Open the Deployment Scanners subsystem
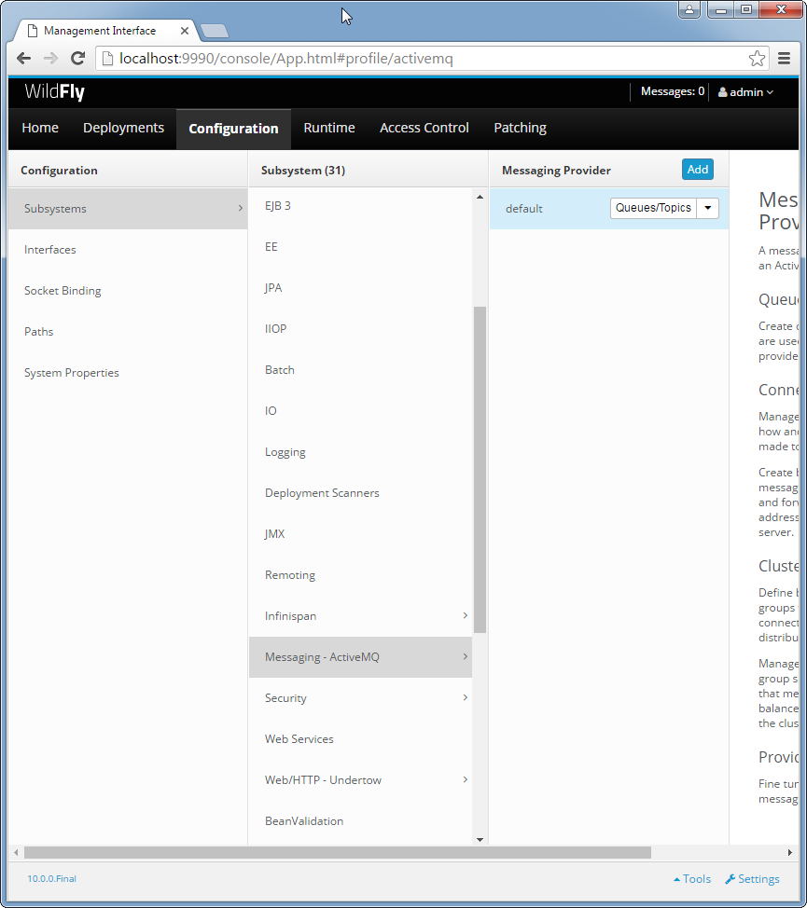This screenshot has height=908, width=807. click(x=360, y=493)
